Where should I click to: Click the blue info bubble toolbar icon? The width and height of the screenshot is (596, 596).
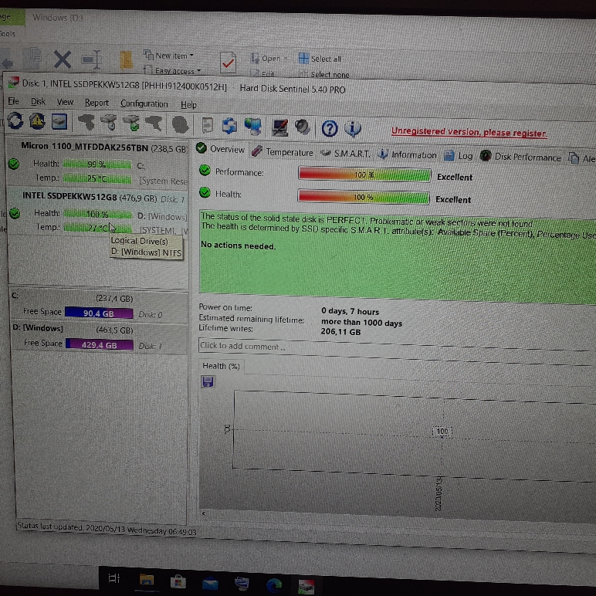point(352,129)
